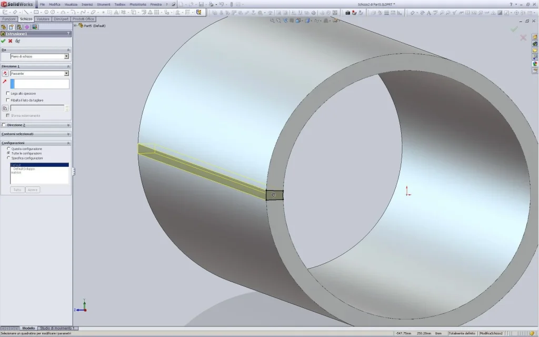Viewport: 539px width, 337px height.
Task: Open the Modifica menu
Action: coord(54,4)
